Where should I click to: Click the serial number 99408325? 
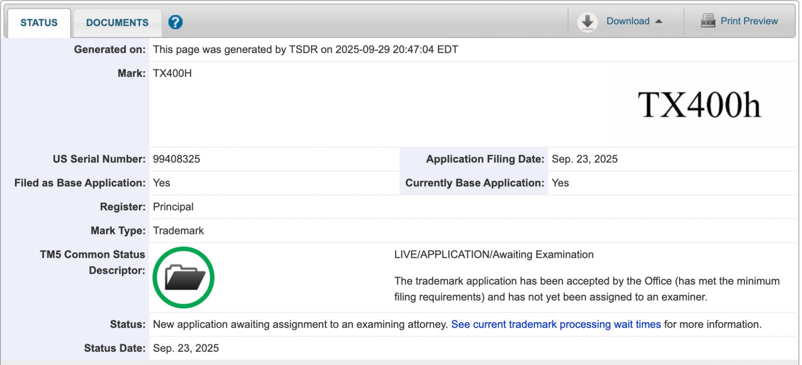(x=177, y=159)
